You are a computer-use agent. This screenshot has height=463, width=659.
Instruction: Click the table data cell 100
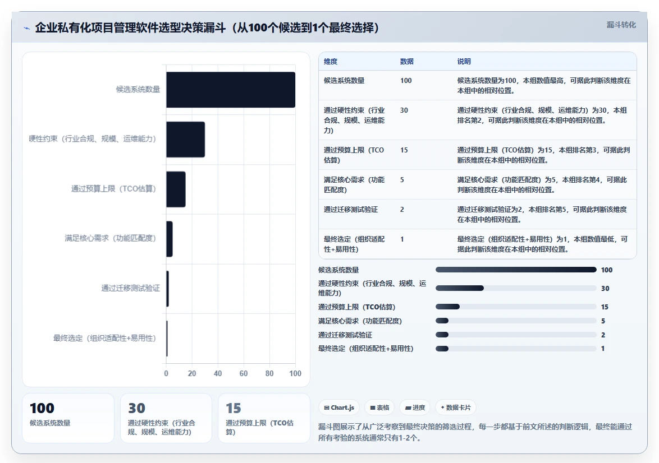coord(406,81)
